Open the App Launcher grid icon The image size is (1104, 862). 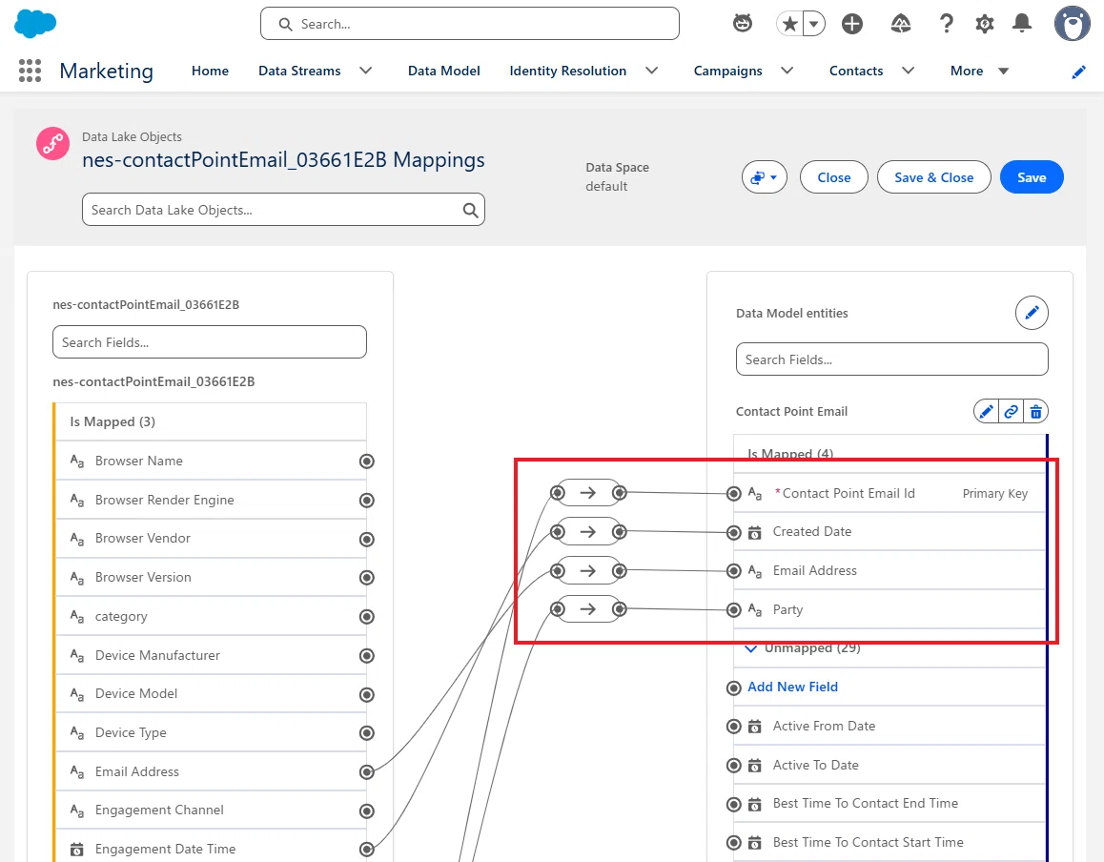(x=30, y=71)
